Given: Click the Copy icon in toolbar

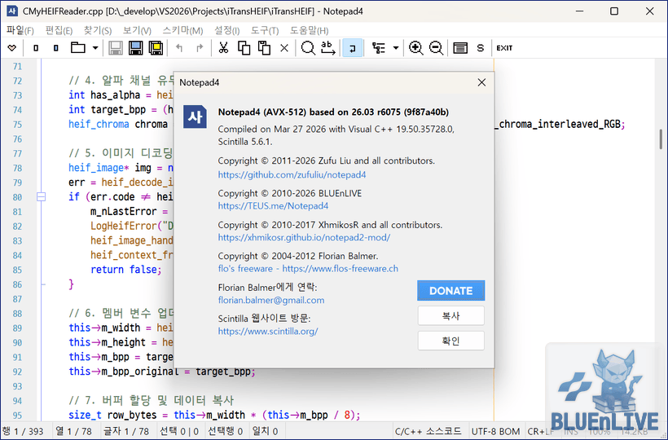Looking at the screenshot, I should (243, 48).
